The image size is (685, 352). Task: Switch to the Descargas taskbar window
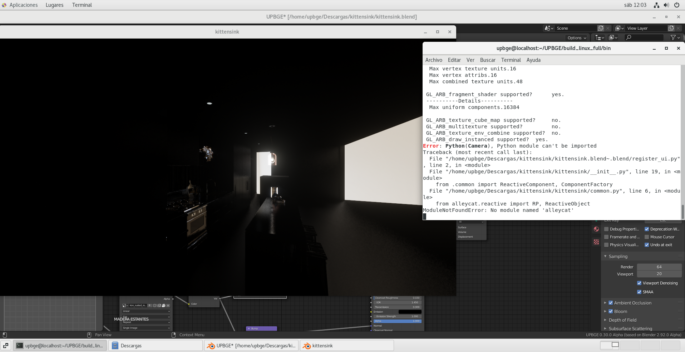[156, 346]
